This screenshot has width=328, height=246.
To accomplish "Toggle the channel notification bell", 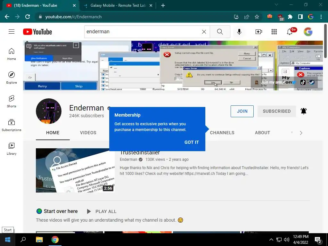I will click(304, 111).
